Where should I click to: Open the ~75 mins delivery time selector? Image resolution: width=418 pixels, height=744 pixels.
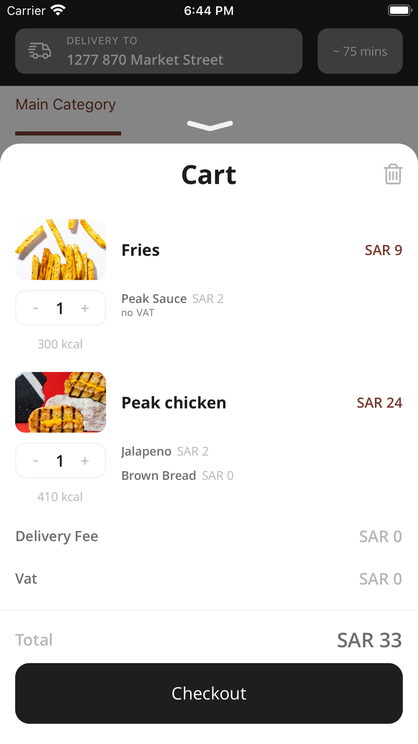(360, 51)
